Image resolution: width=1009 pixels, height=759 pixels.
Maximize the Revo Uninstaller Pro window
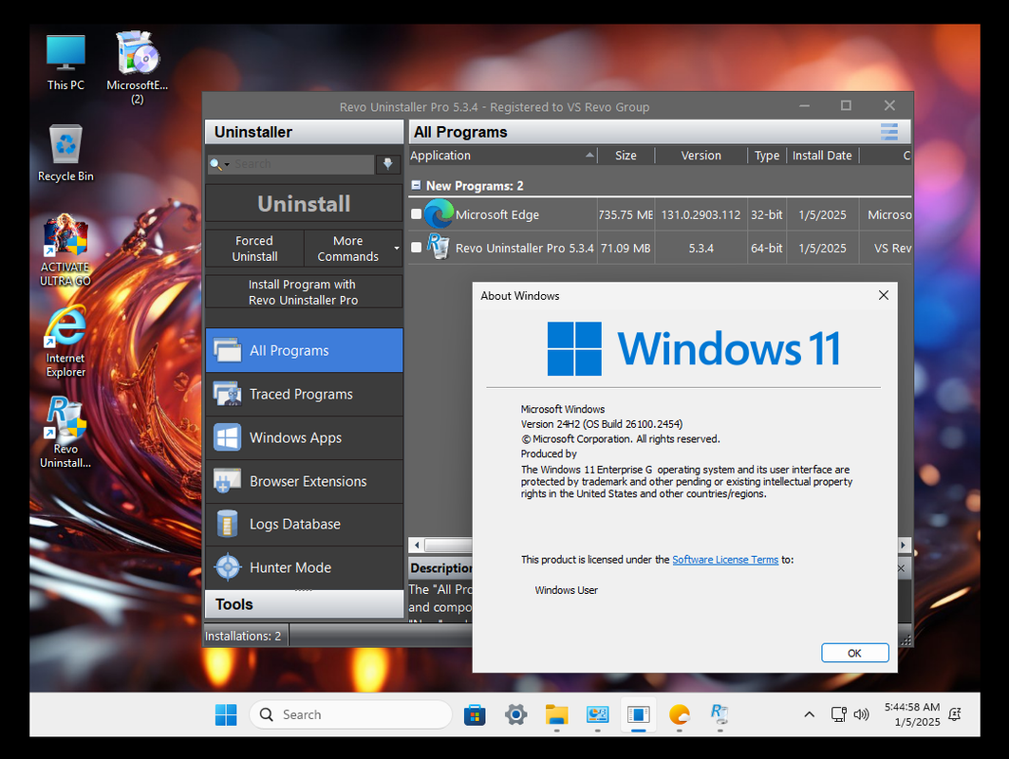846,105
